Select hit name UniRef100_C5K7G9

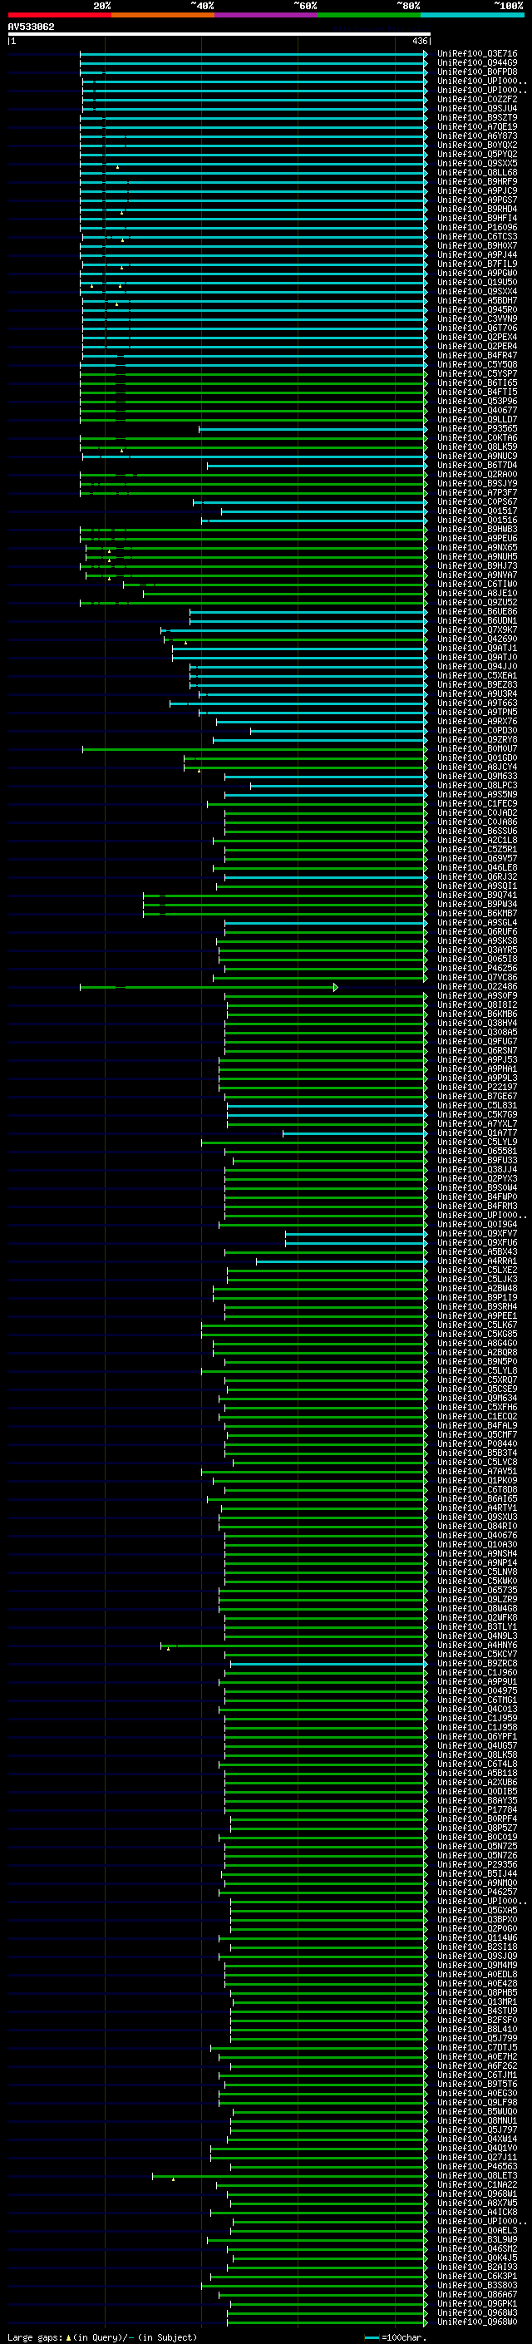477,1115
